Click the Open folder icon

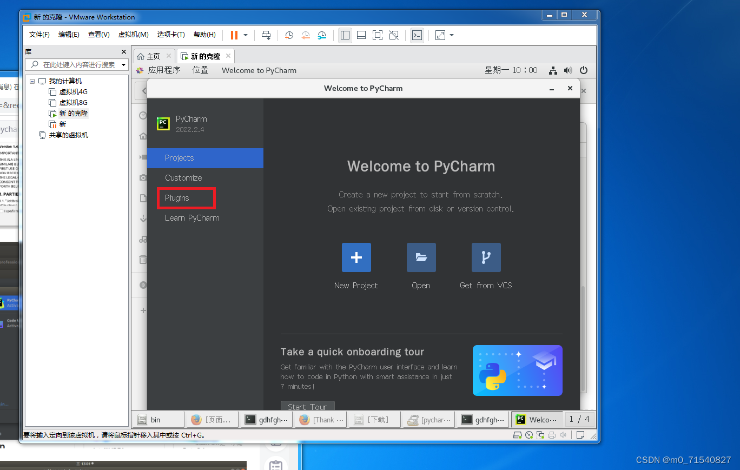point(421,257)
